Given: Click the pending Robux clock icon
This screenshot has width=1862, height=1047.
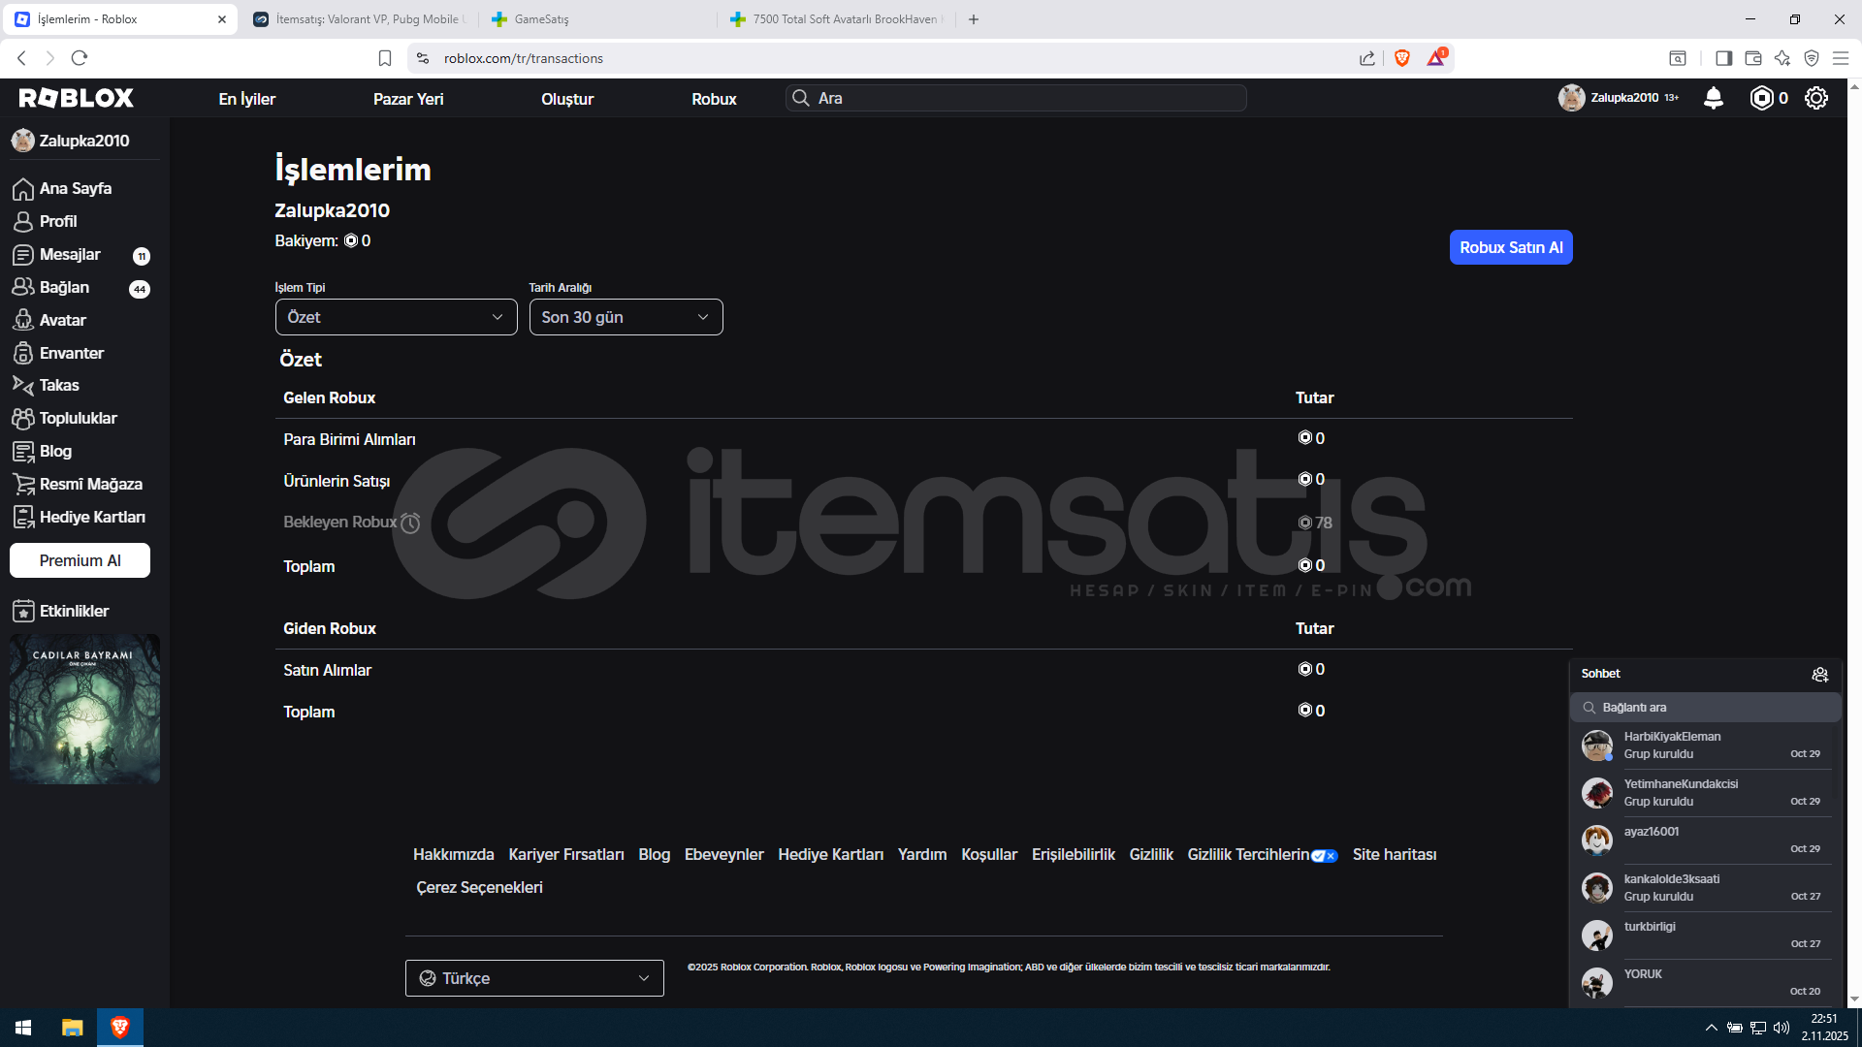Looking at the screenshot, I should [x=410, y=523].
